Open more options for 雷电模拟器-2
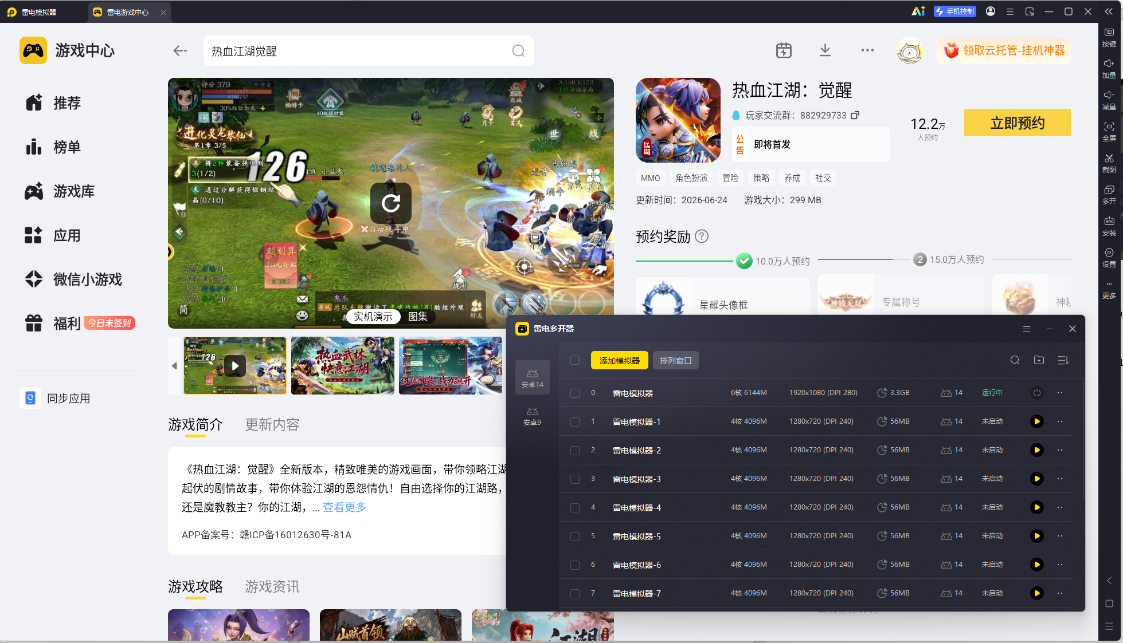The image size is (1123, 643). click(1060, 450)
